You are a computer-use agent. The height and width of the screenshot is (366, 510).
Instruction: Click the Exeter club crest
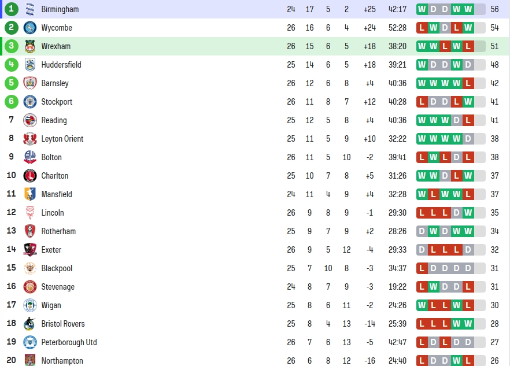coord(30,250)
